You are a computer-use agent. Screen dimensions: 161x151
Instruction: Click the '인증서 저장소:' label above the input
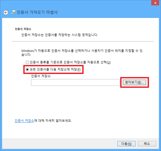pyautogui.click(x=41, y=76)
